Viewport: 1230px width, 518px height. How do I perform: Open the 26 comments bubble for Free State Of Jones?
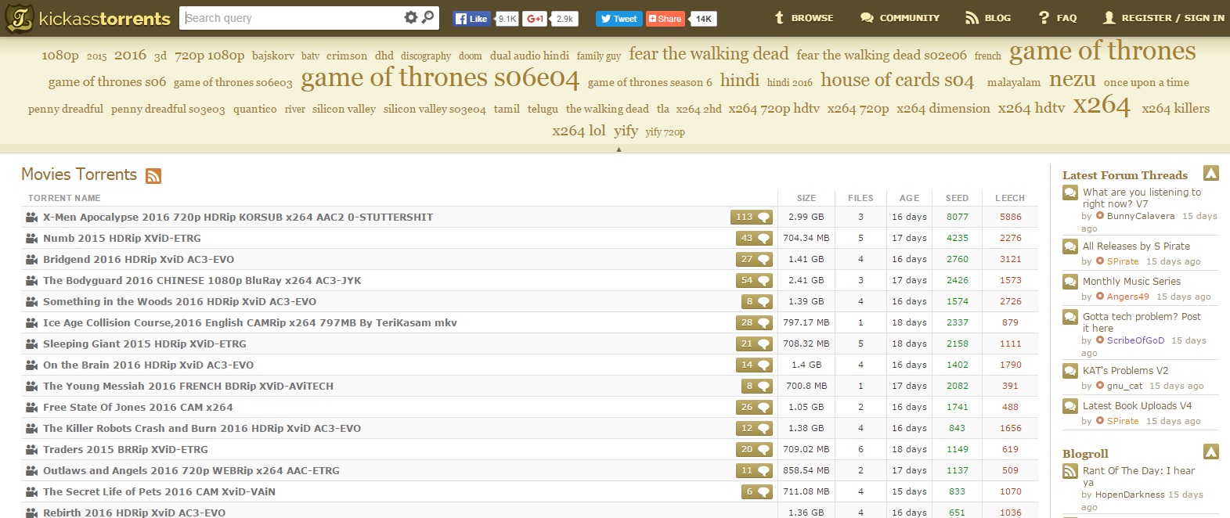[x=754, y=407]
